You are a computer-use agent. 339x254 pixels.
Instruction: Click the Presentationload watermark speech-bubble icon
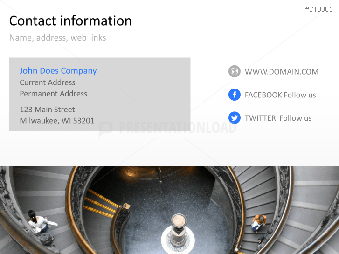coord(105,129)
